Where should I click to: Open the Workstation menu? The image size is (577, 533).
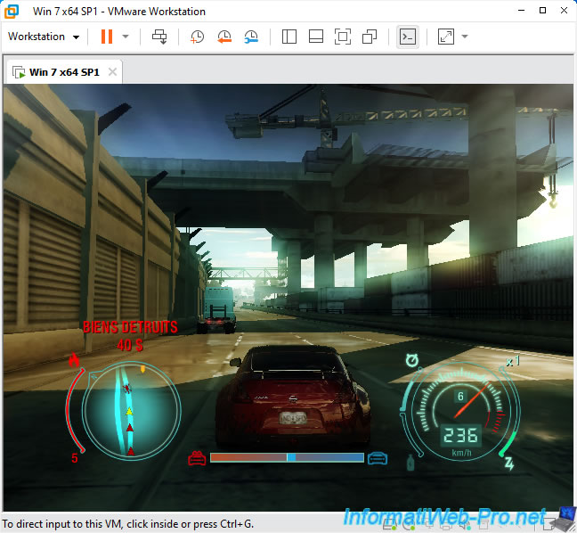pyautogui.click(x=44, y=37)
